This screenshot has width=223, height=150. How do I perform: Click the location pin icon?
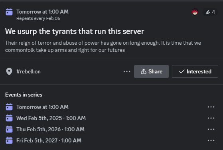[9, 71]
